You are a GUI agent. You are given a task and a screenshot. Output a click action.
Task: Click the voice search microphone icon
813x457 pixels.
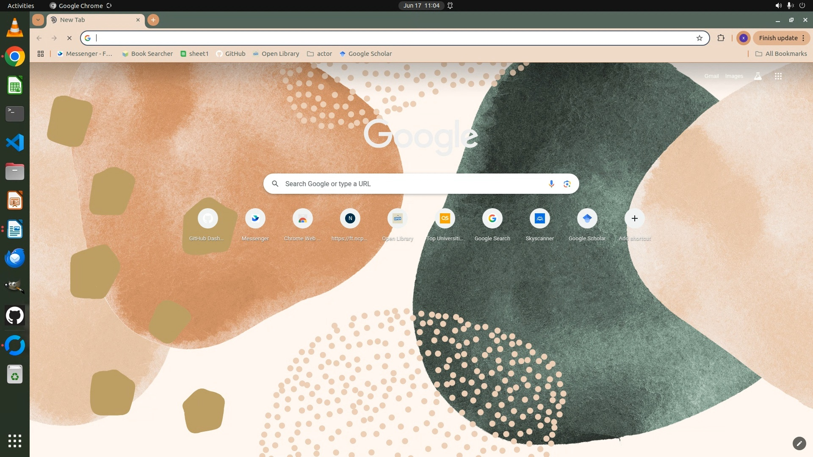(551, 184)
